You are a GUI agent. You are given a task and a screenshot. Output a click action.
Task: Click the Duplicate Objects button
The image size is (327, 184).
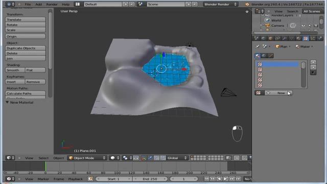pos(25,48)
